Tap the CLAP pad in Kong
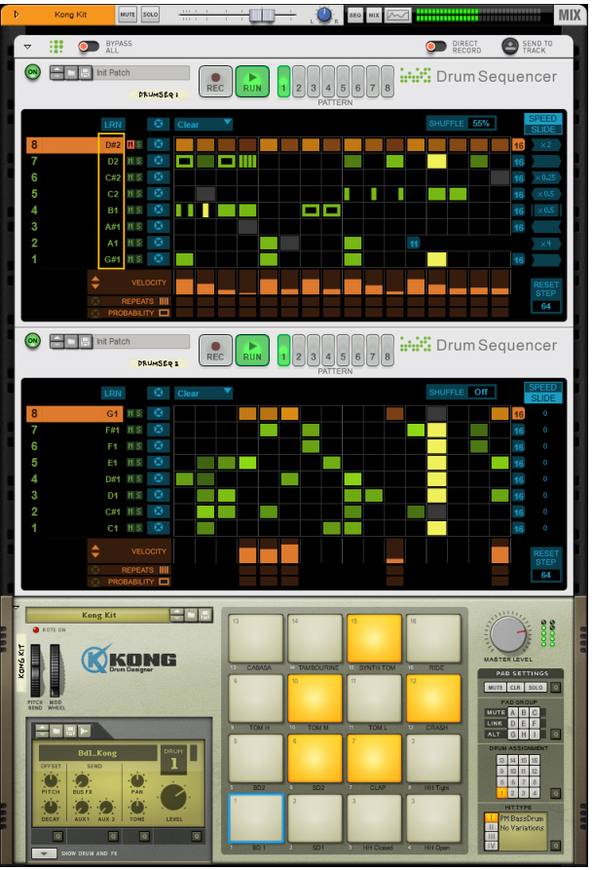This screenshot has width=592, height=870. click(x=374, y=759)
